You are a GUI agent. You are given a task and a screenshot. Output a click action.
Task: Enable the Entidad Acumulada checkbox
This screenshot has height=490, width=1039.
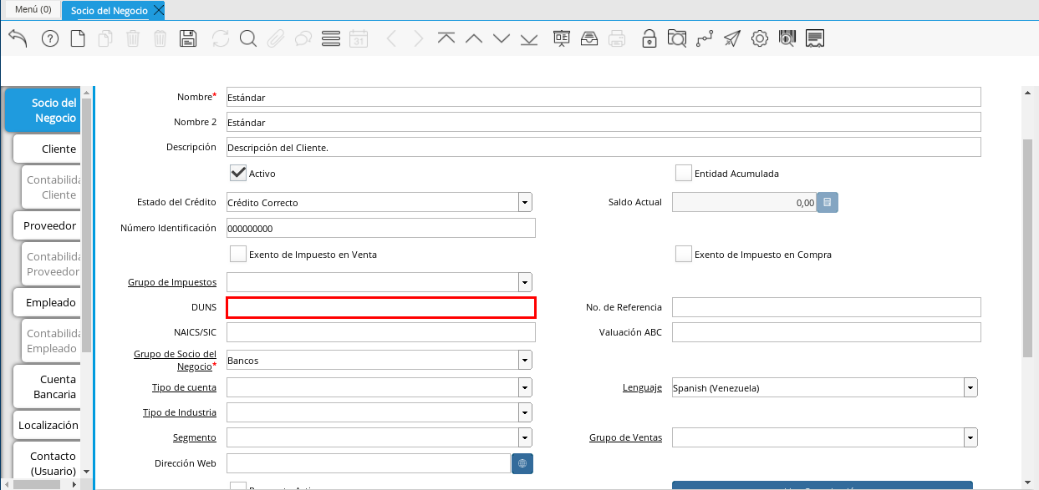(684, 173)
